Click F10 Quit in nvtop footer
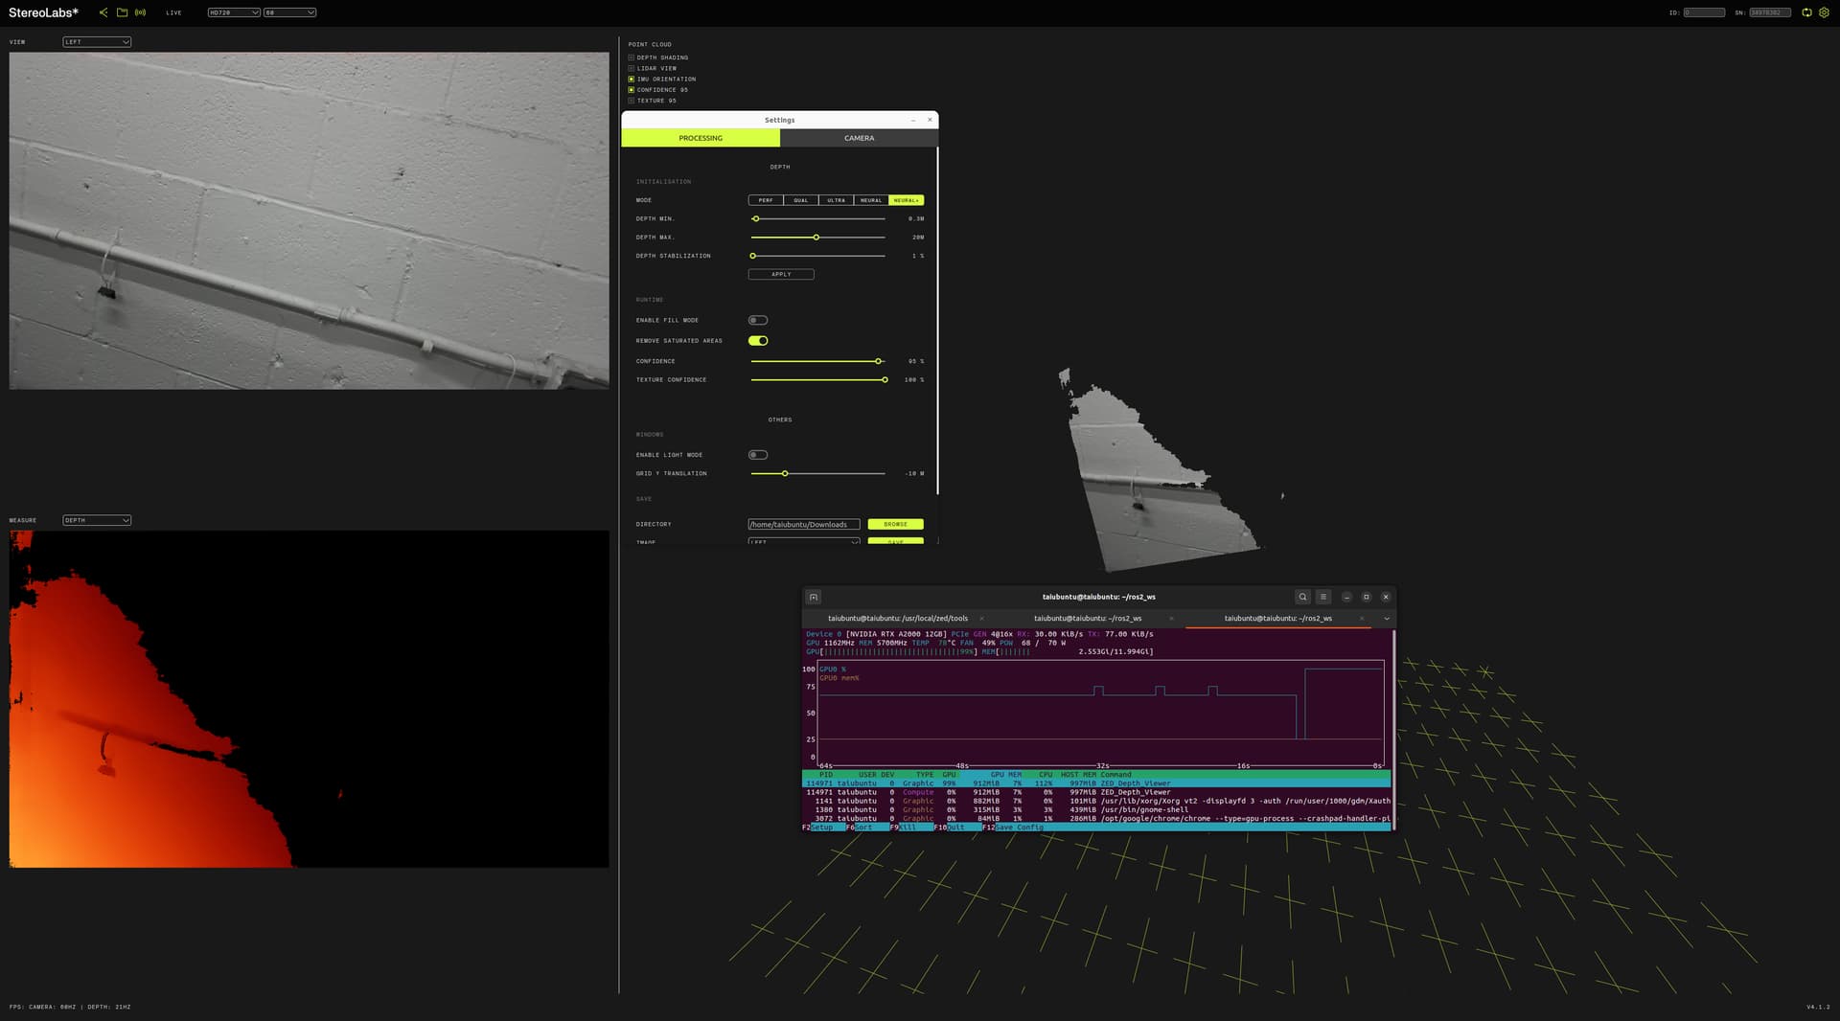Viewport: 1840px width, 1021px height. [950, 828]
